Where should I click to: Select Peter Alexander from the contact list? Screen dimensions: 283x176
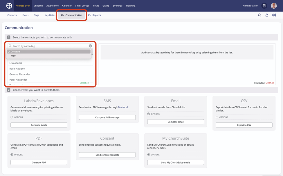50,80
